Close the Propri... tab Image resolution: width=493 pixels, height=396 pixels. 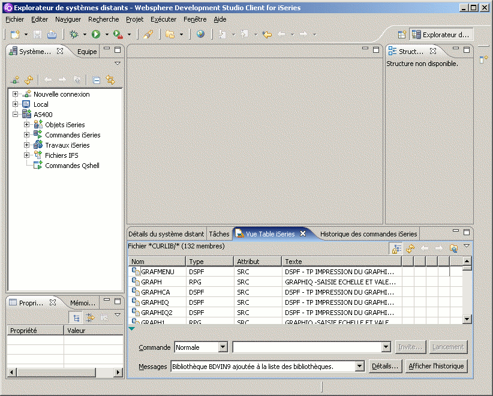[x=53, y=302]
